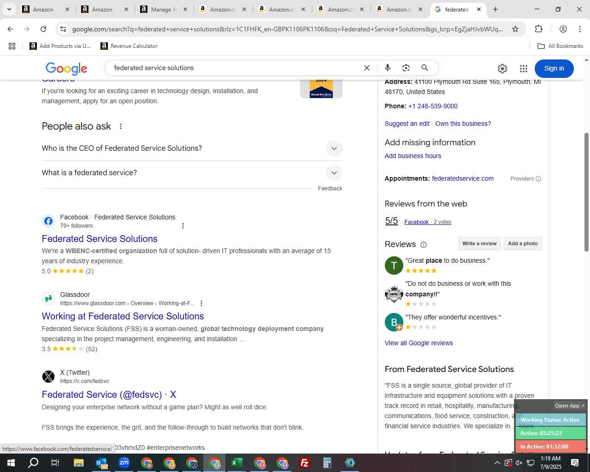Open Chrome three-dot menu

click(x=580, y=29)
